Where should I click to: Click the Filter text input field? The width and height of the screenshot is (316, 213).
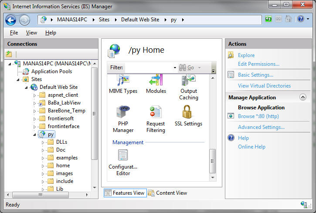[x=149, y=68]
